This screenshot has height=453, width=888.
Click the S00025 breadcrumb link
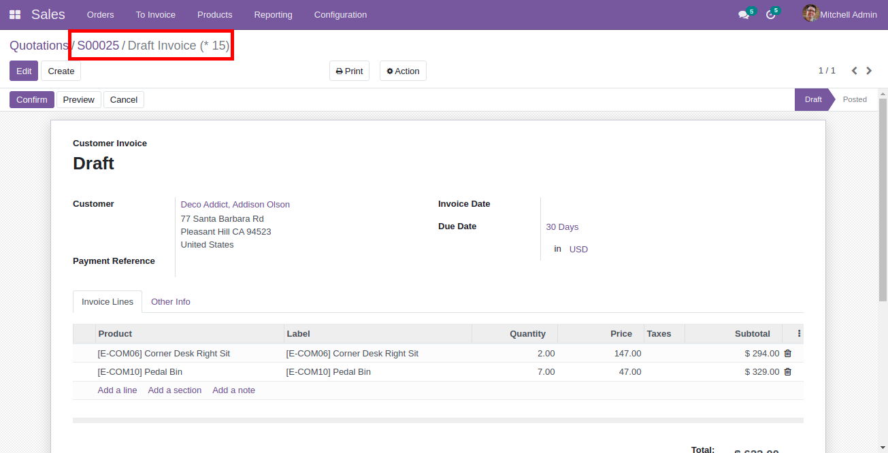coord(98,46)
